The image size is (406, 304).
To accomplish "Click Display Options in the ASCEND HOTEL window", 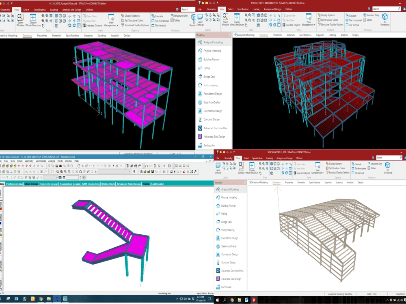I will point(326,15).
